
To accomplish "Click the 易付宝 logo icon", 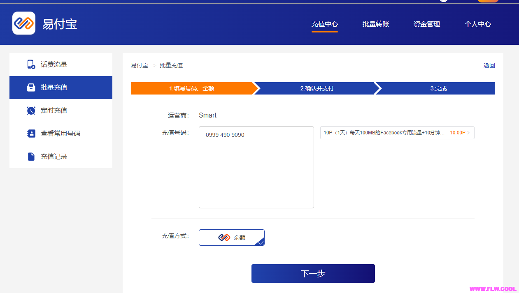I will pyautogui.click(x=24, y=23).
